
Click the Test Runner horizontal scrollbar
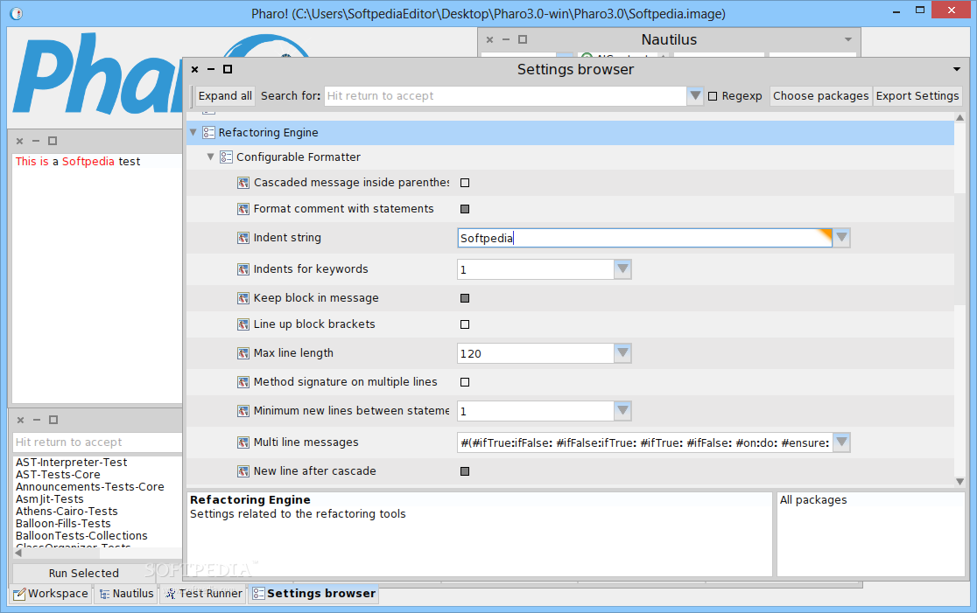97,553
